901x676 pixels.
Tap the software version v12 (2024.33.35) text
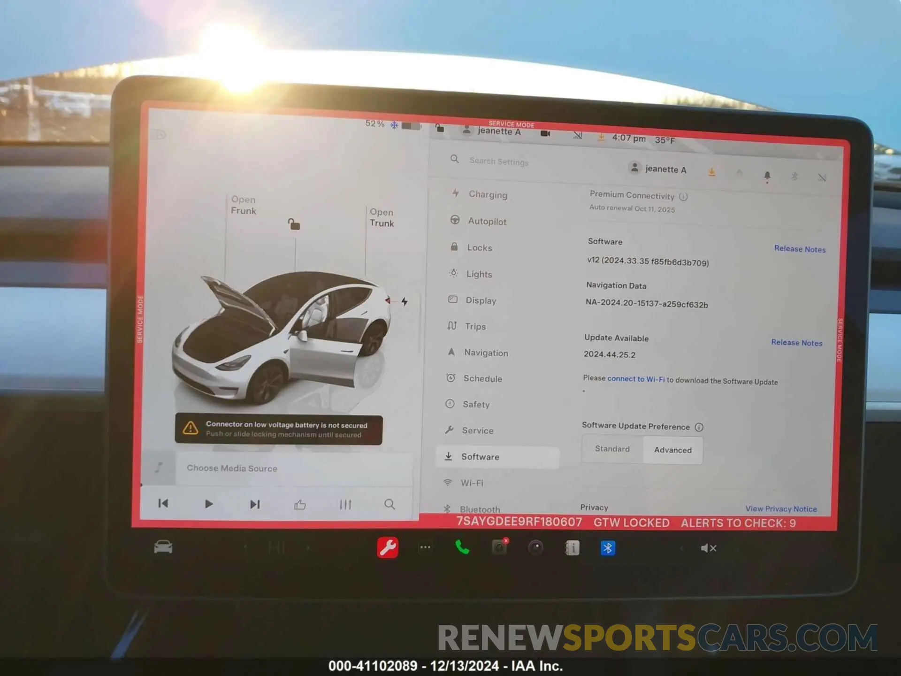pyautogui.click(x=648, y=261)
